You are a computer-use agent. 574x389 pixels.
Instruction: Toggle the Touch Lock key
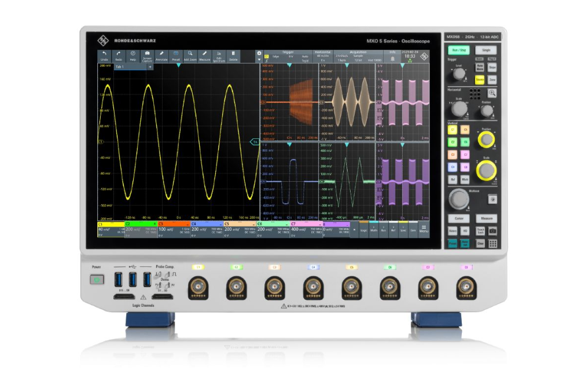click(x=480, y=231)
